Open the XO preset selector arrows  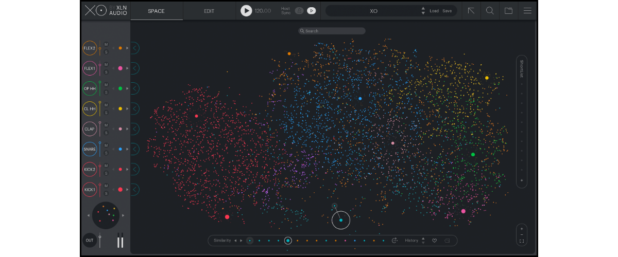(423, 11)
